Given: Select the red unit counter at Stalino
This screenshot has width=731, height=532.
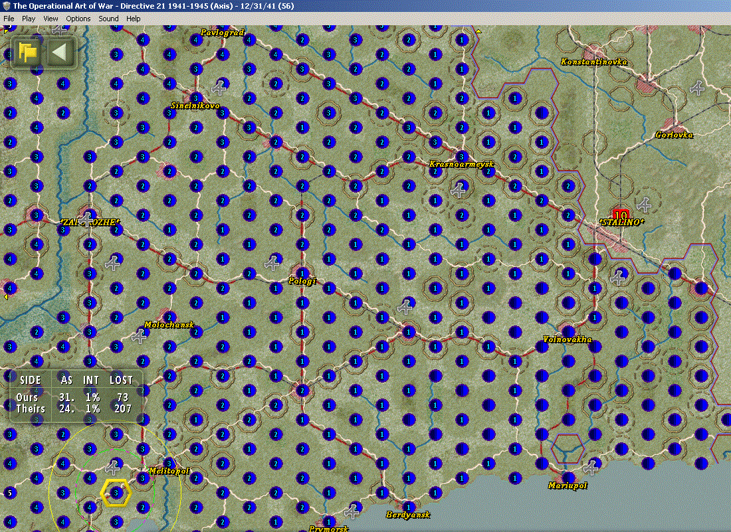Looking at the screenshot, I should [x=621, y=215].
